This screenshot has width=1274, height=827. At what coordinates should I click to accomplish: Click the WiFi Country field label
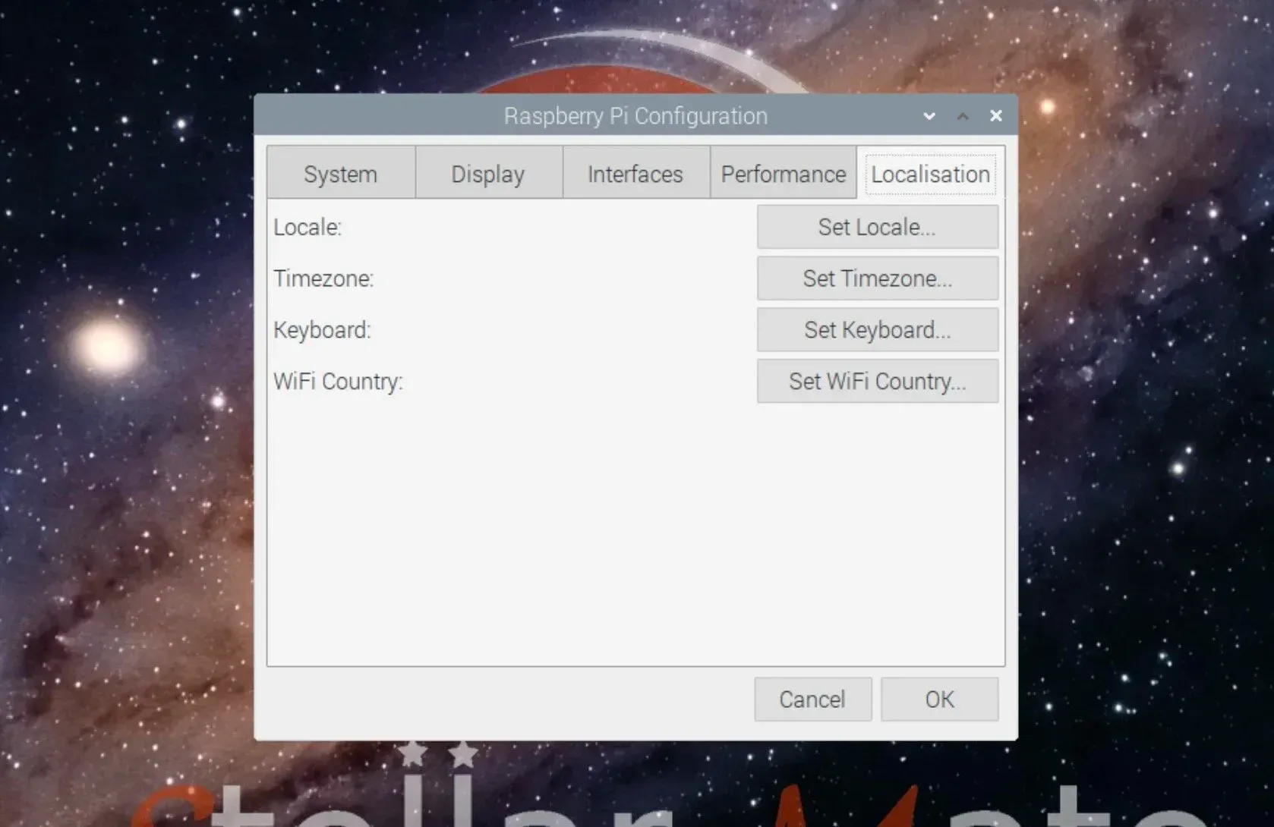[x=339, y=382]
